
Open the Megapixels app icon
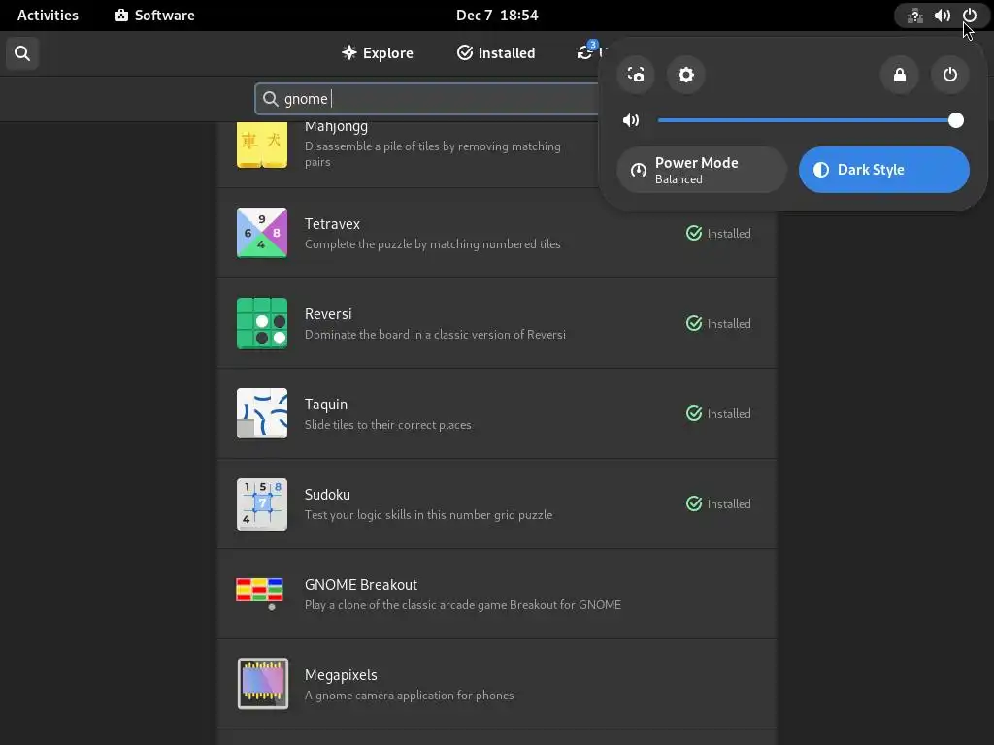pos(262,684)
